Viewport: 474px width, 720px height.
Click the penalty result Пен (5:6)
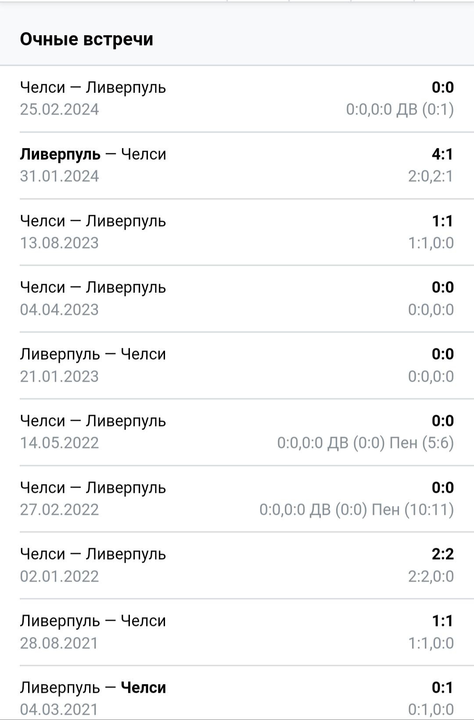[x=421, y=443]
